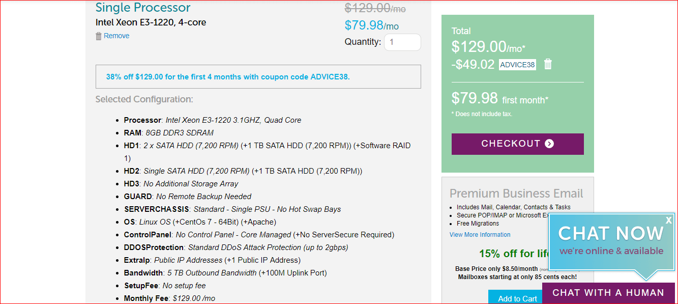678x304 pixels.
Task: Open the Chat Now bubble
Action: tap(610, 240)
